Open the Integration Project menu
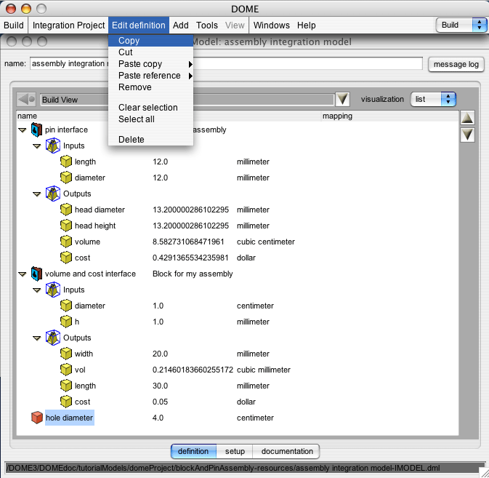 [68, 25]
